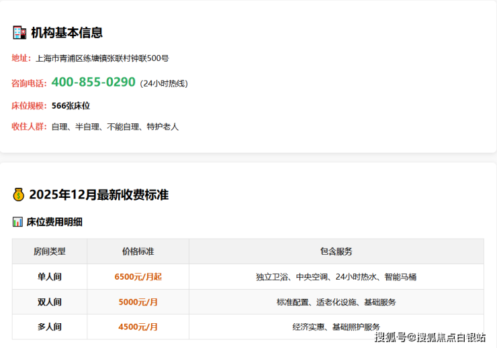Click the address text 上海市青浦区练塘镇张联村钟联500号

coord(102,58)
